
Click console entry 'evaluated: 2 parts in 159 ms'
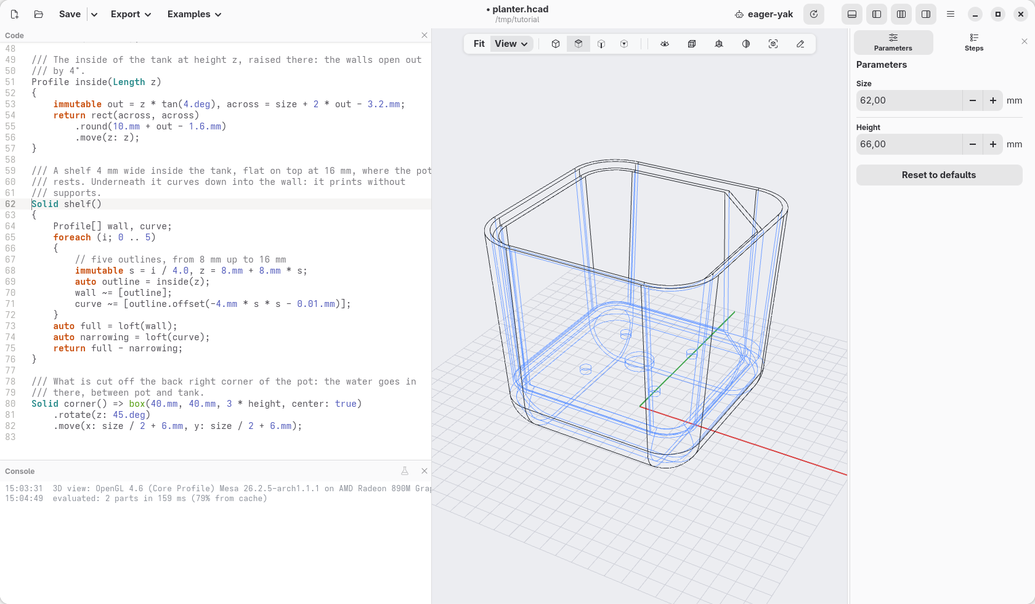[x=160, y=499]
